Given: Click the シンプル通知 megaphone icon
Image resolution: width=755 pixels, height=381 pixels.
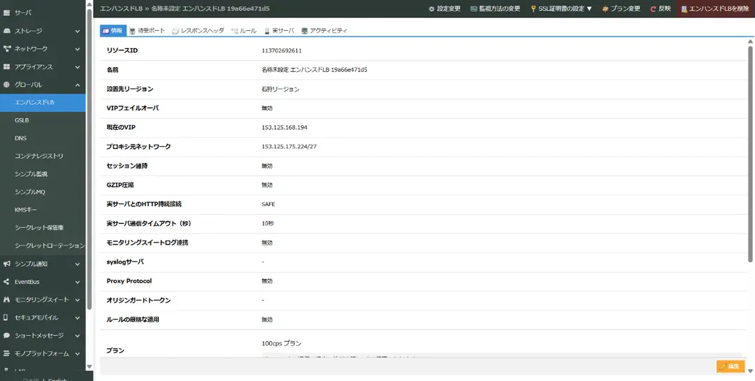Looking at the screenshot, I should 7,264.
